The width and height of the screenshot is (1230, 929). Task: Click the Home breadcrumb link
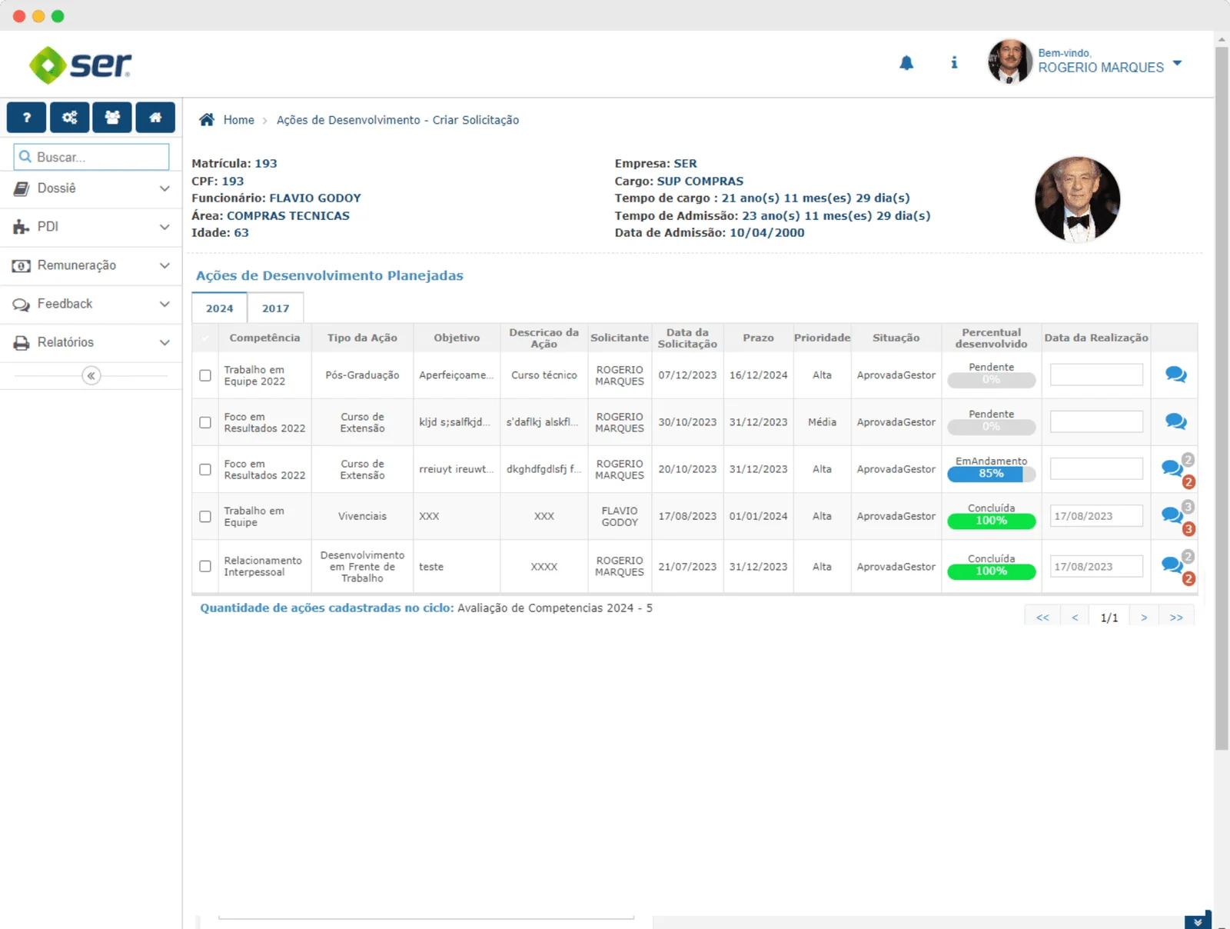(x=238, y=120)
